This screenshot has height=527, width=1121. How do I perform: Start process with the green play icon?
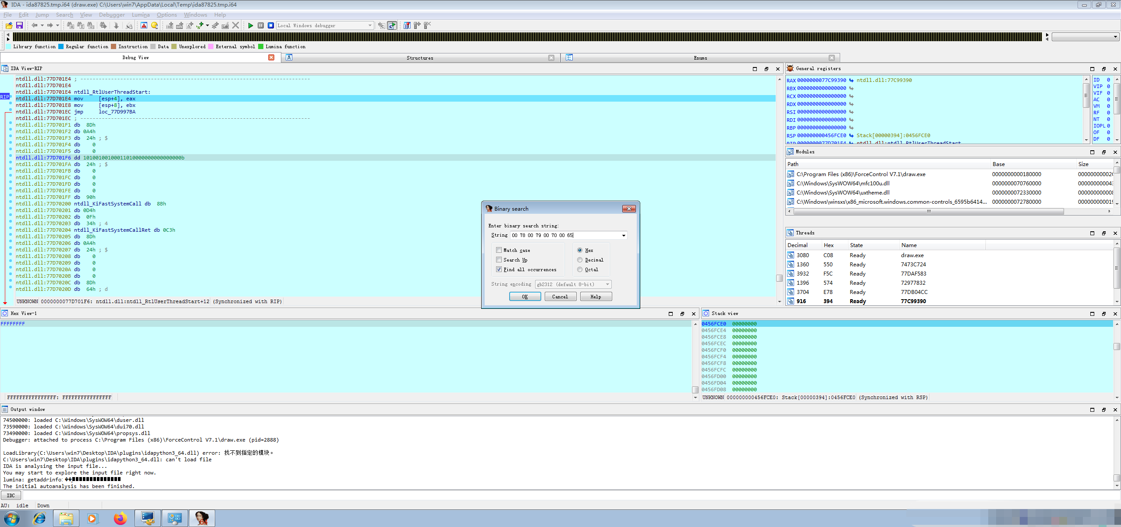pos(250,25)
